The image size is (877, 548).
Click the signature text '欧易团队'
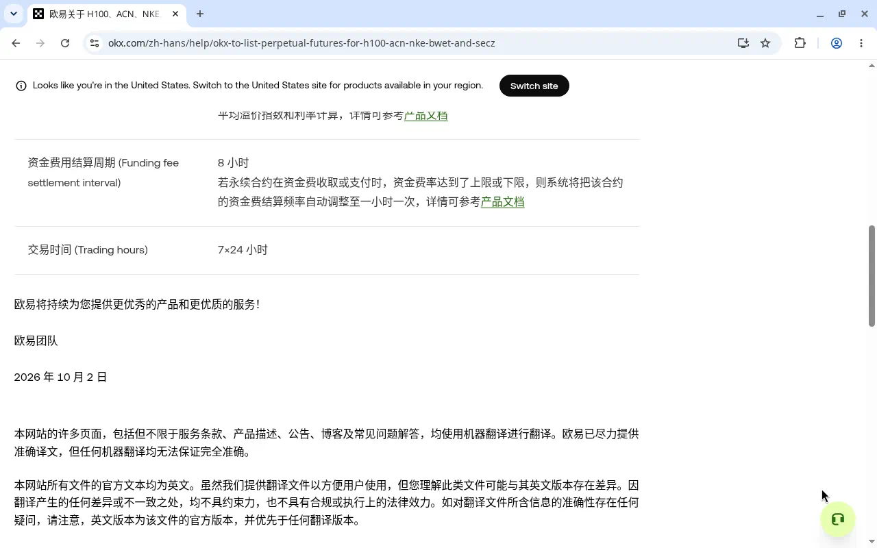tap(36, 340)
